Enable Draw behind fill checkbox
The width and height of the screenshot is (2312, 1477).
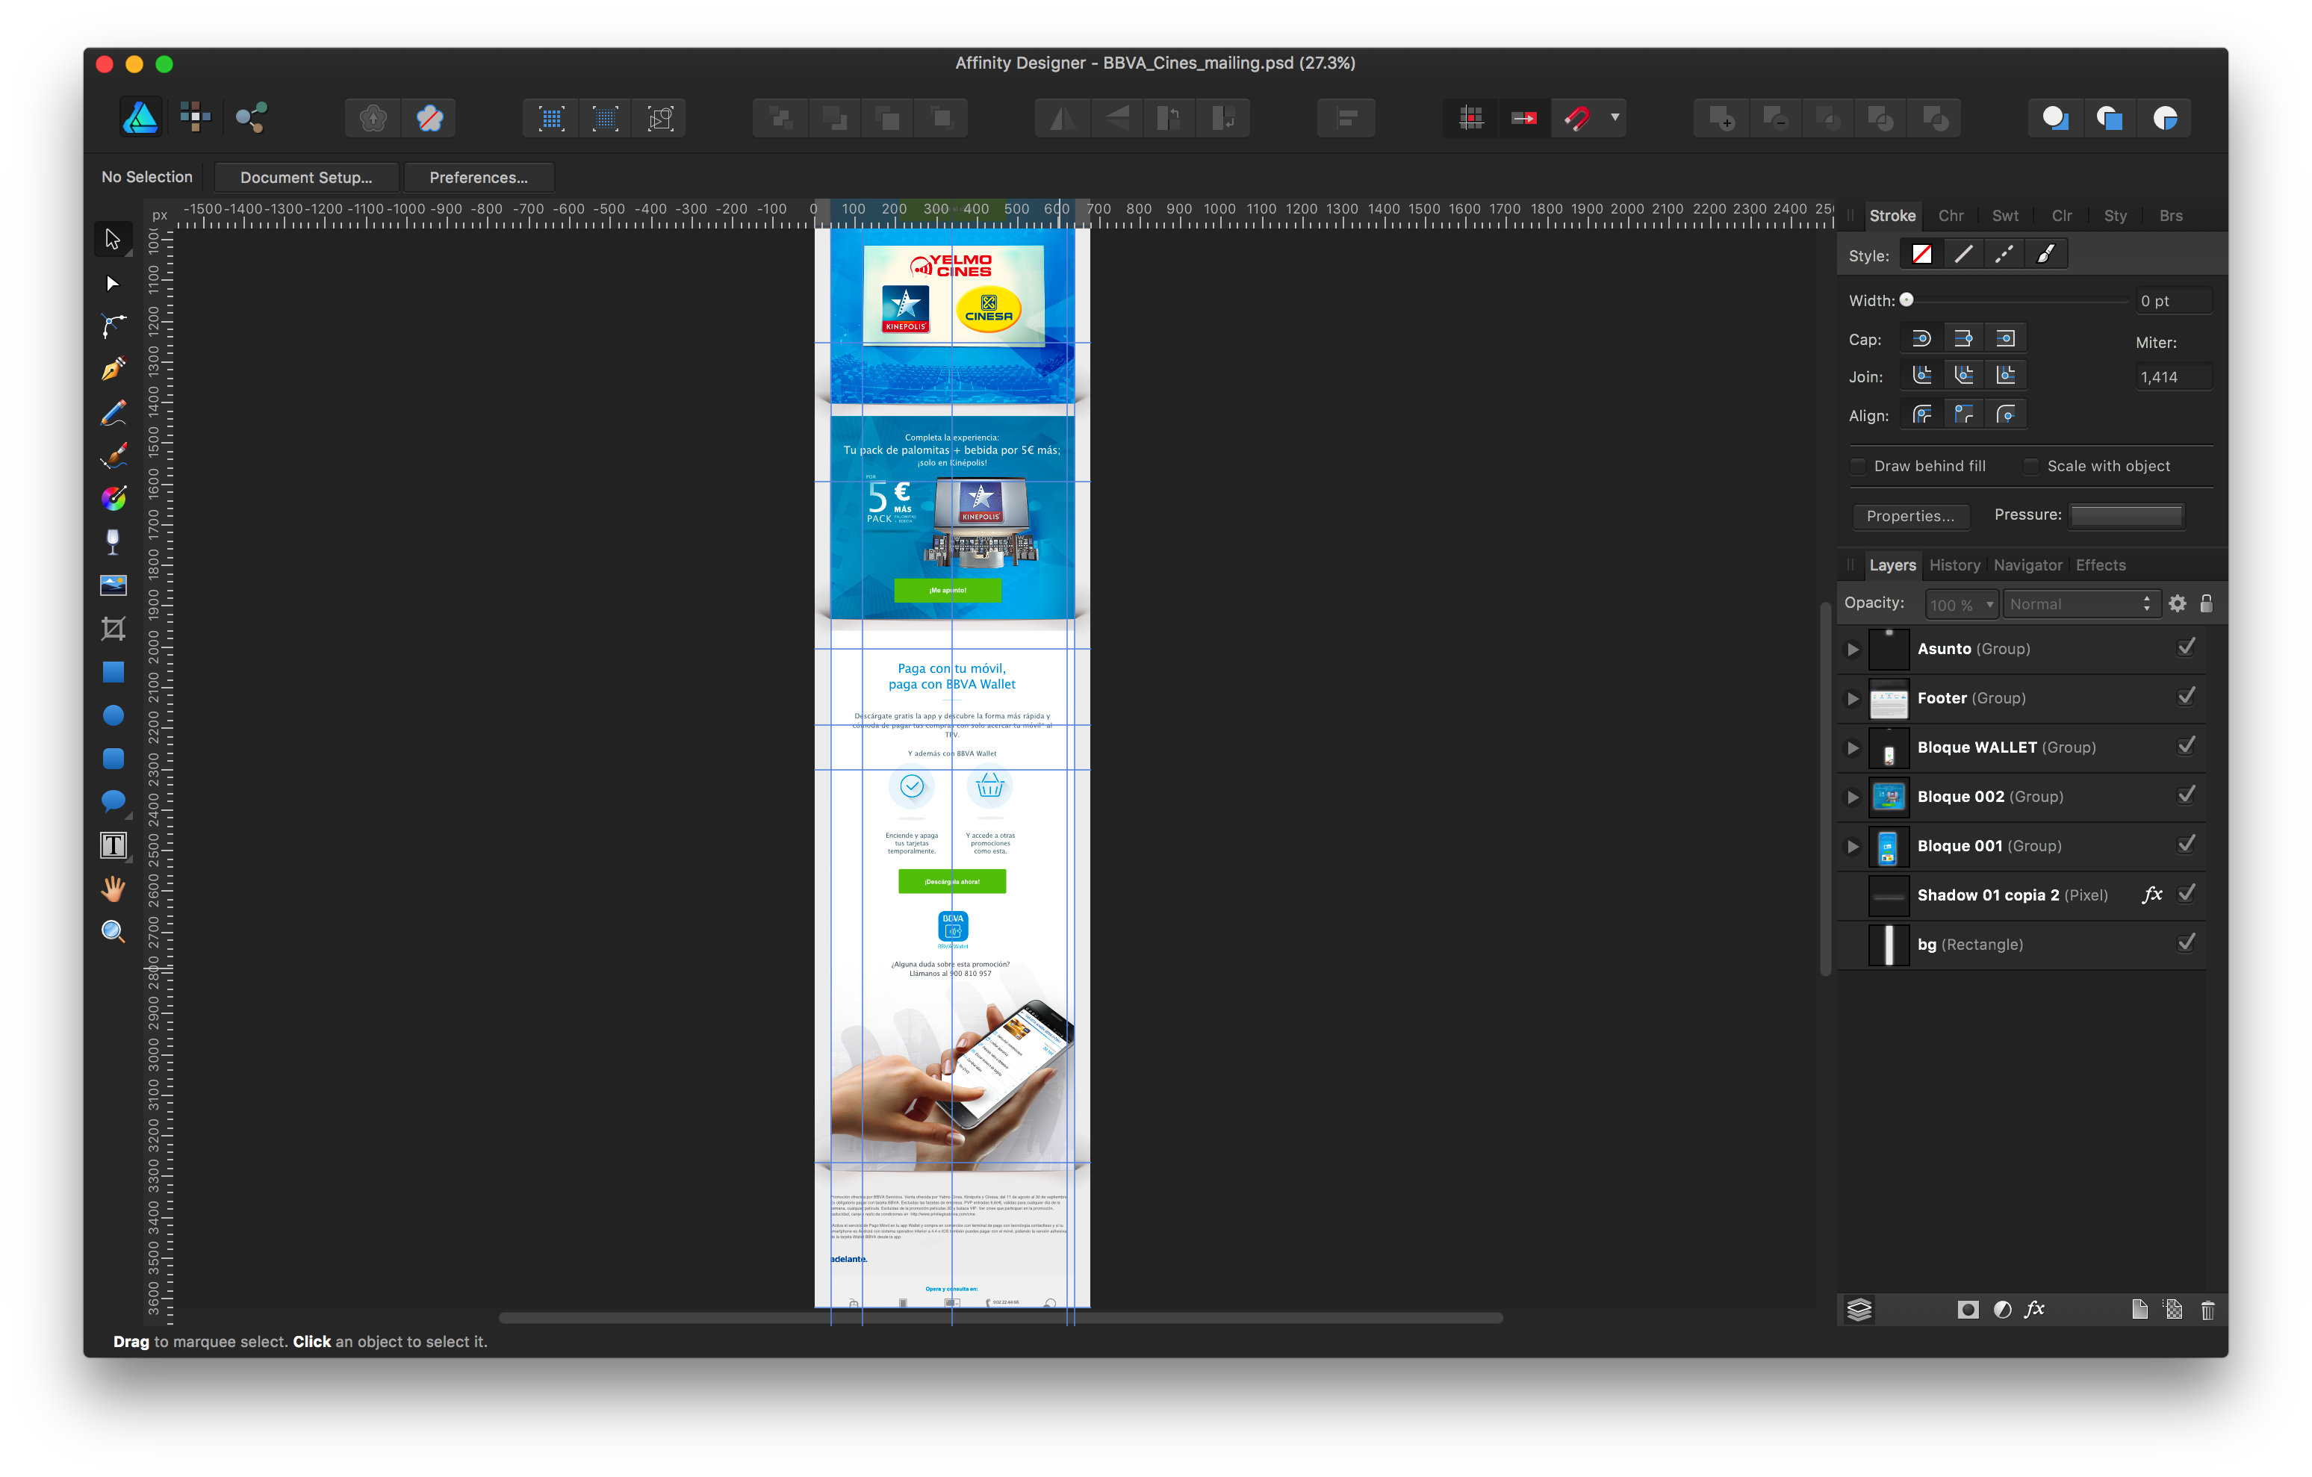coord(1858,466)
